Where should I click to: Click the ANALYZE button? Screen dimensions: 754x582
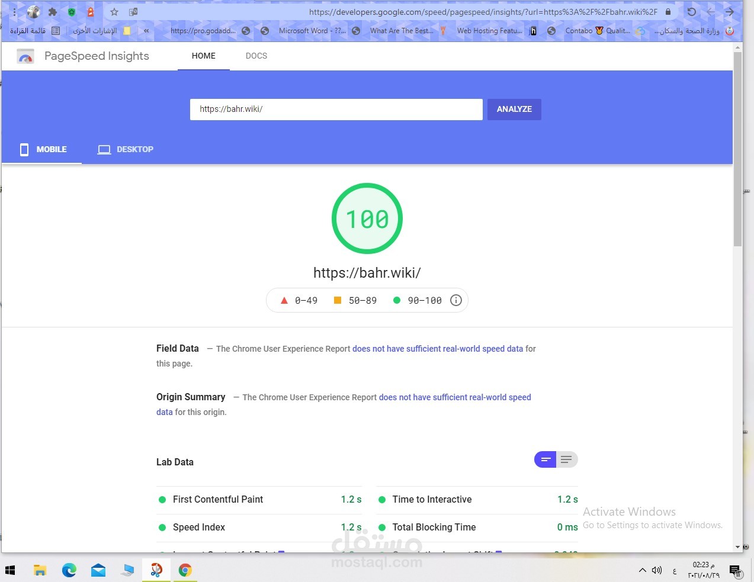(514, 110)
